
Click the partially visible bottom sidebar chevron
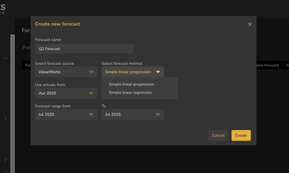[6, 171]
